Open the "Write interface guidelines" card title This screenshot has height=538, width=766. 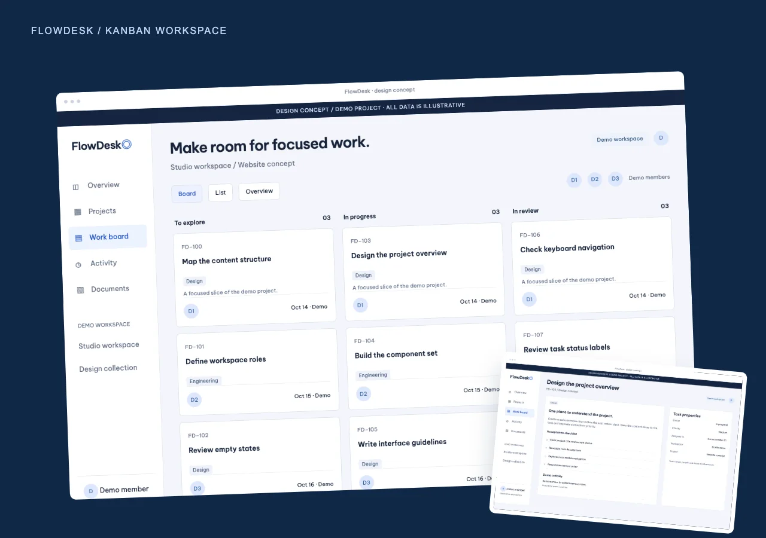(x=402, y=443)
